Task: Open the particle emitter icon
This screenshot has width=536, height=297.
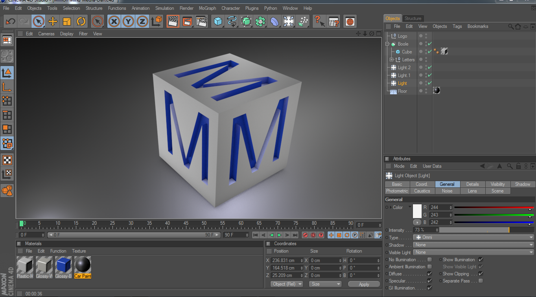Action: click(303, 21)
